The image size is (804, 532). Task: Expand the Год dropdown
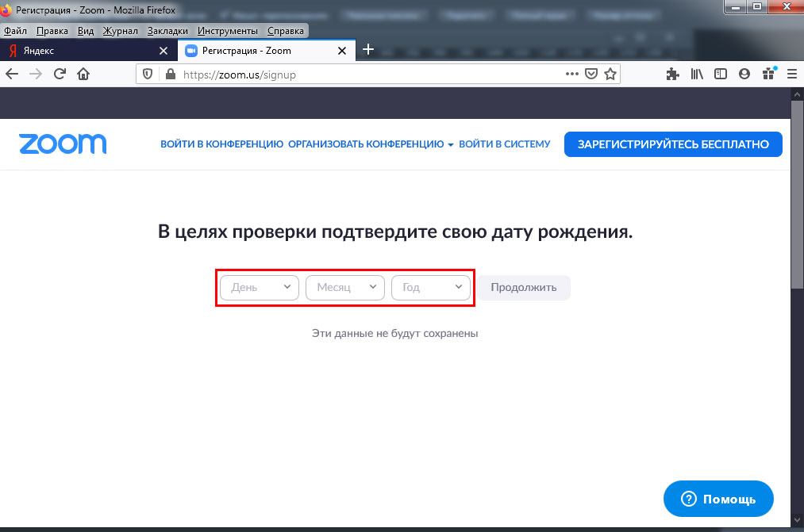pyautogui.click(x=431, y=287)
